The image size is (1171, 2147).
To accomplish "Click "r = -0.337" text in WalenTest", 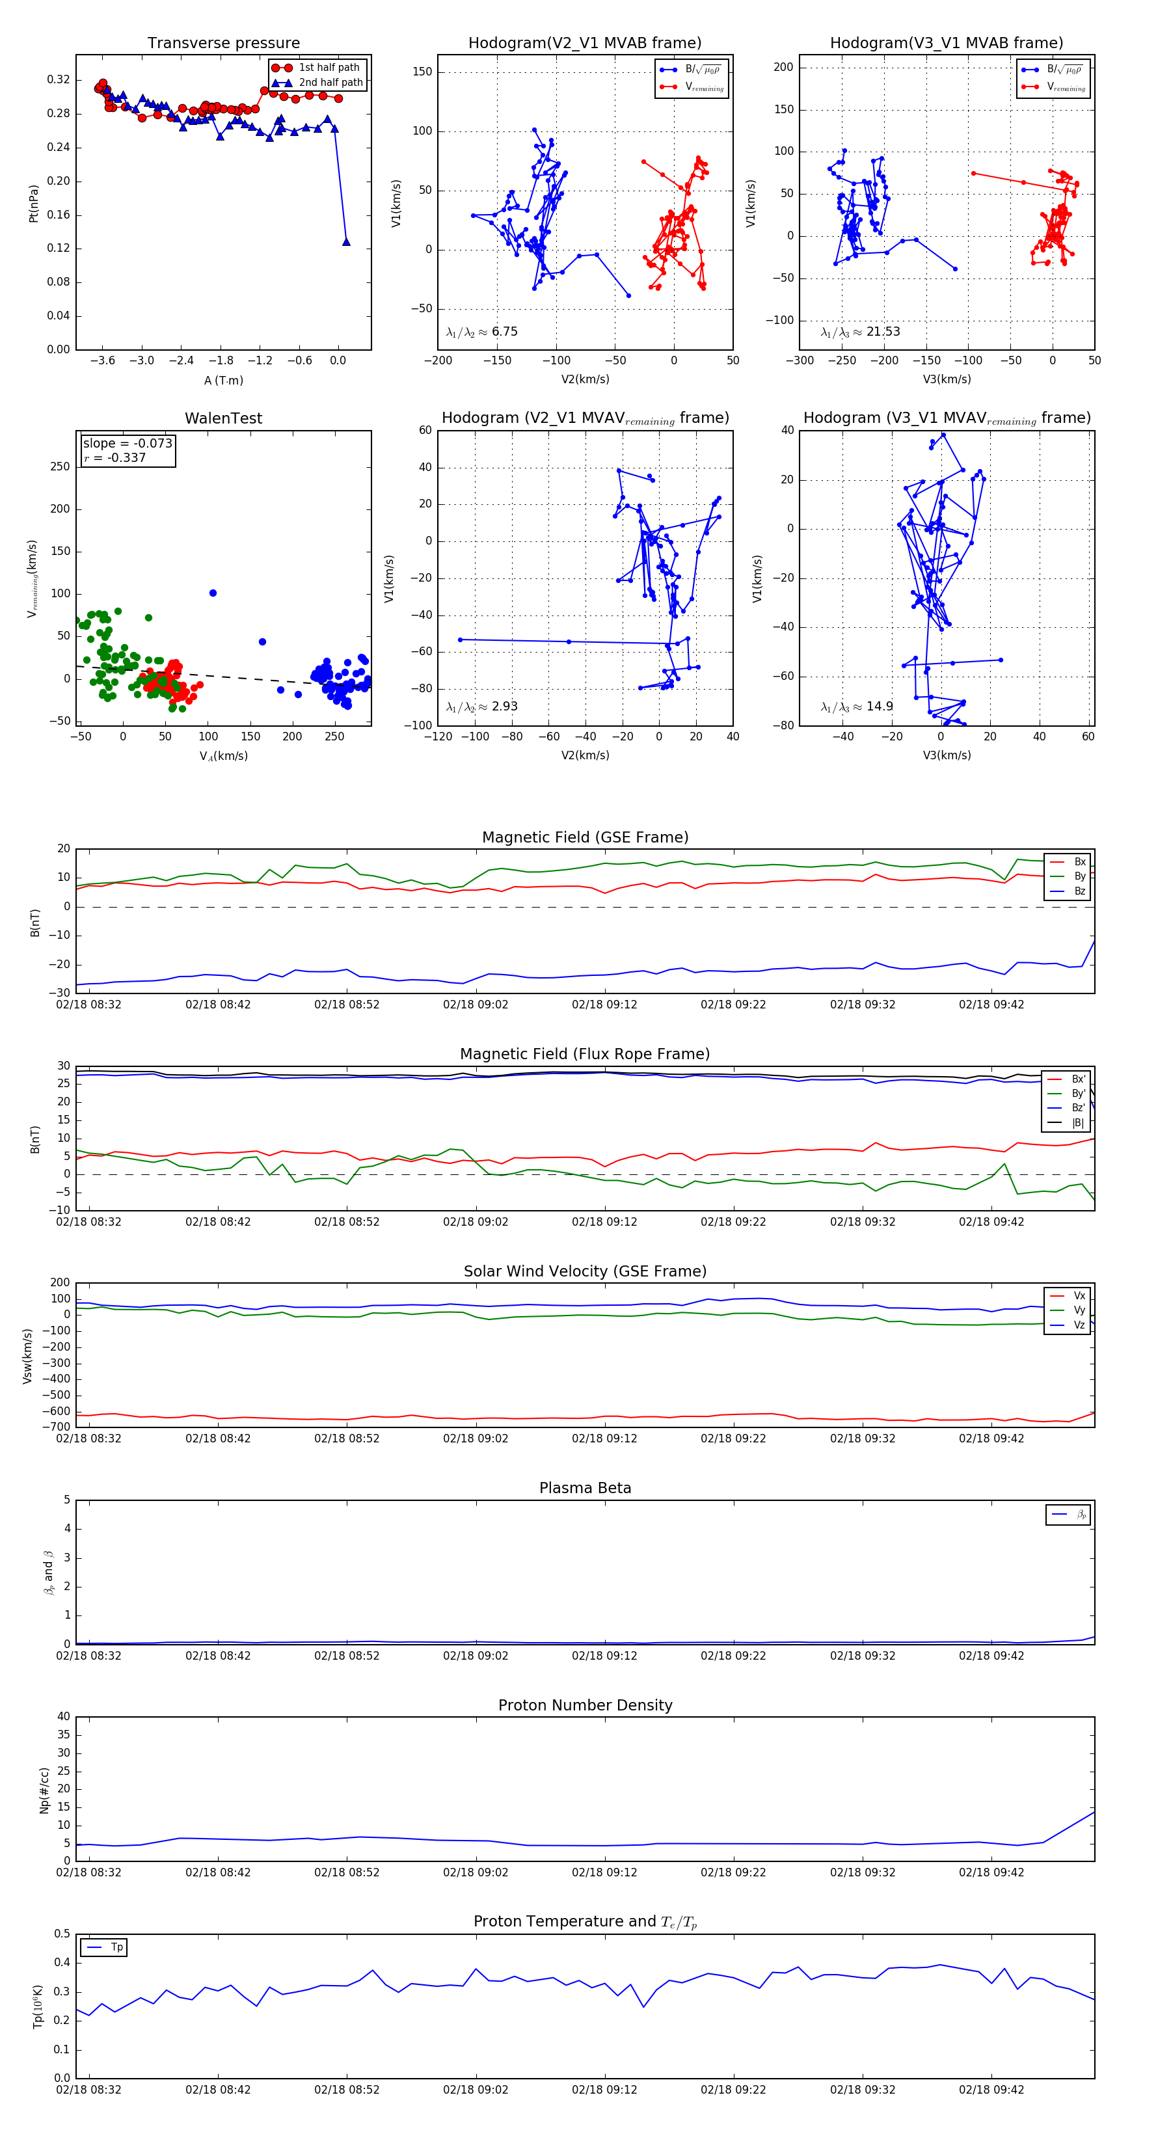I will [x=114, y=457].
